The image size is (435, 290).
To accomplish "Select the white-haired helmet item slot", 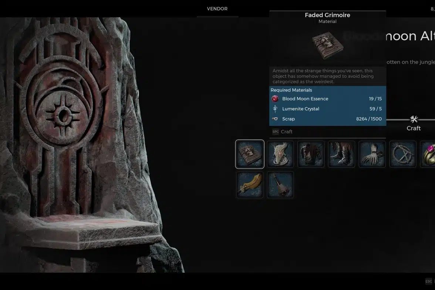I will tap(280, 154).
